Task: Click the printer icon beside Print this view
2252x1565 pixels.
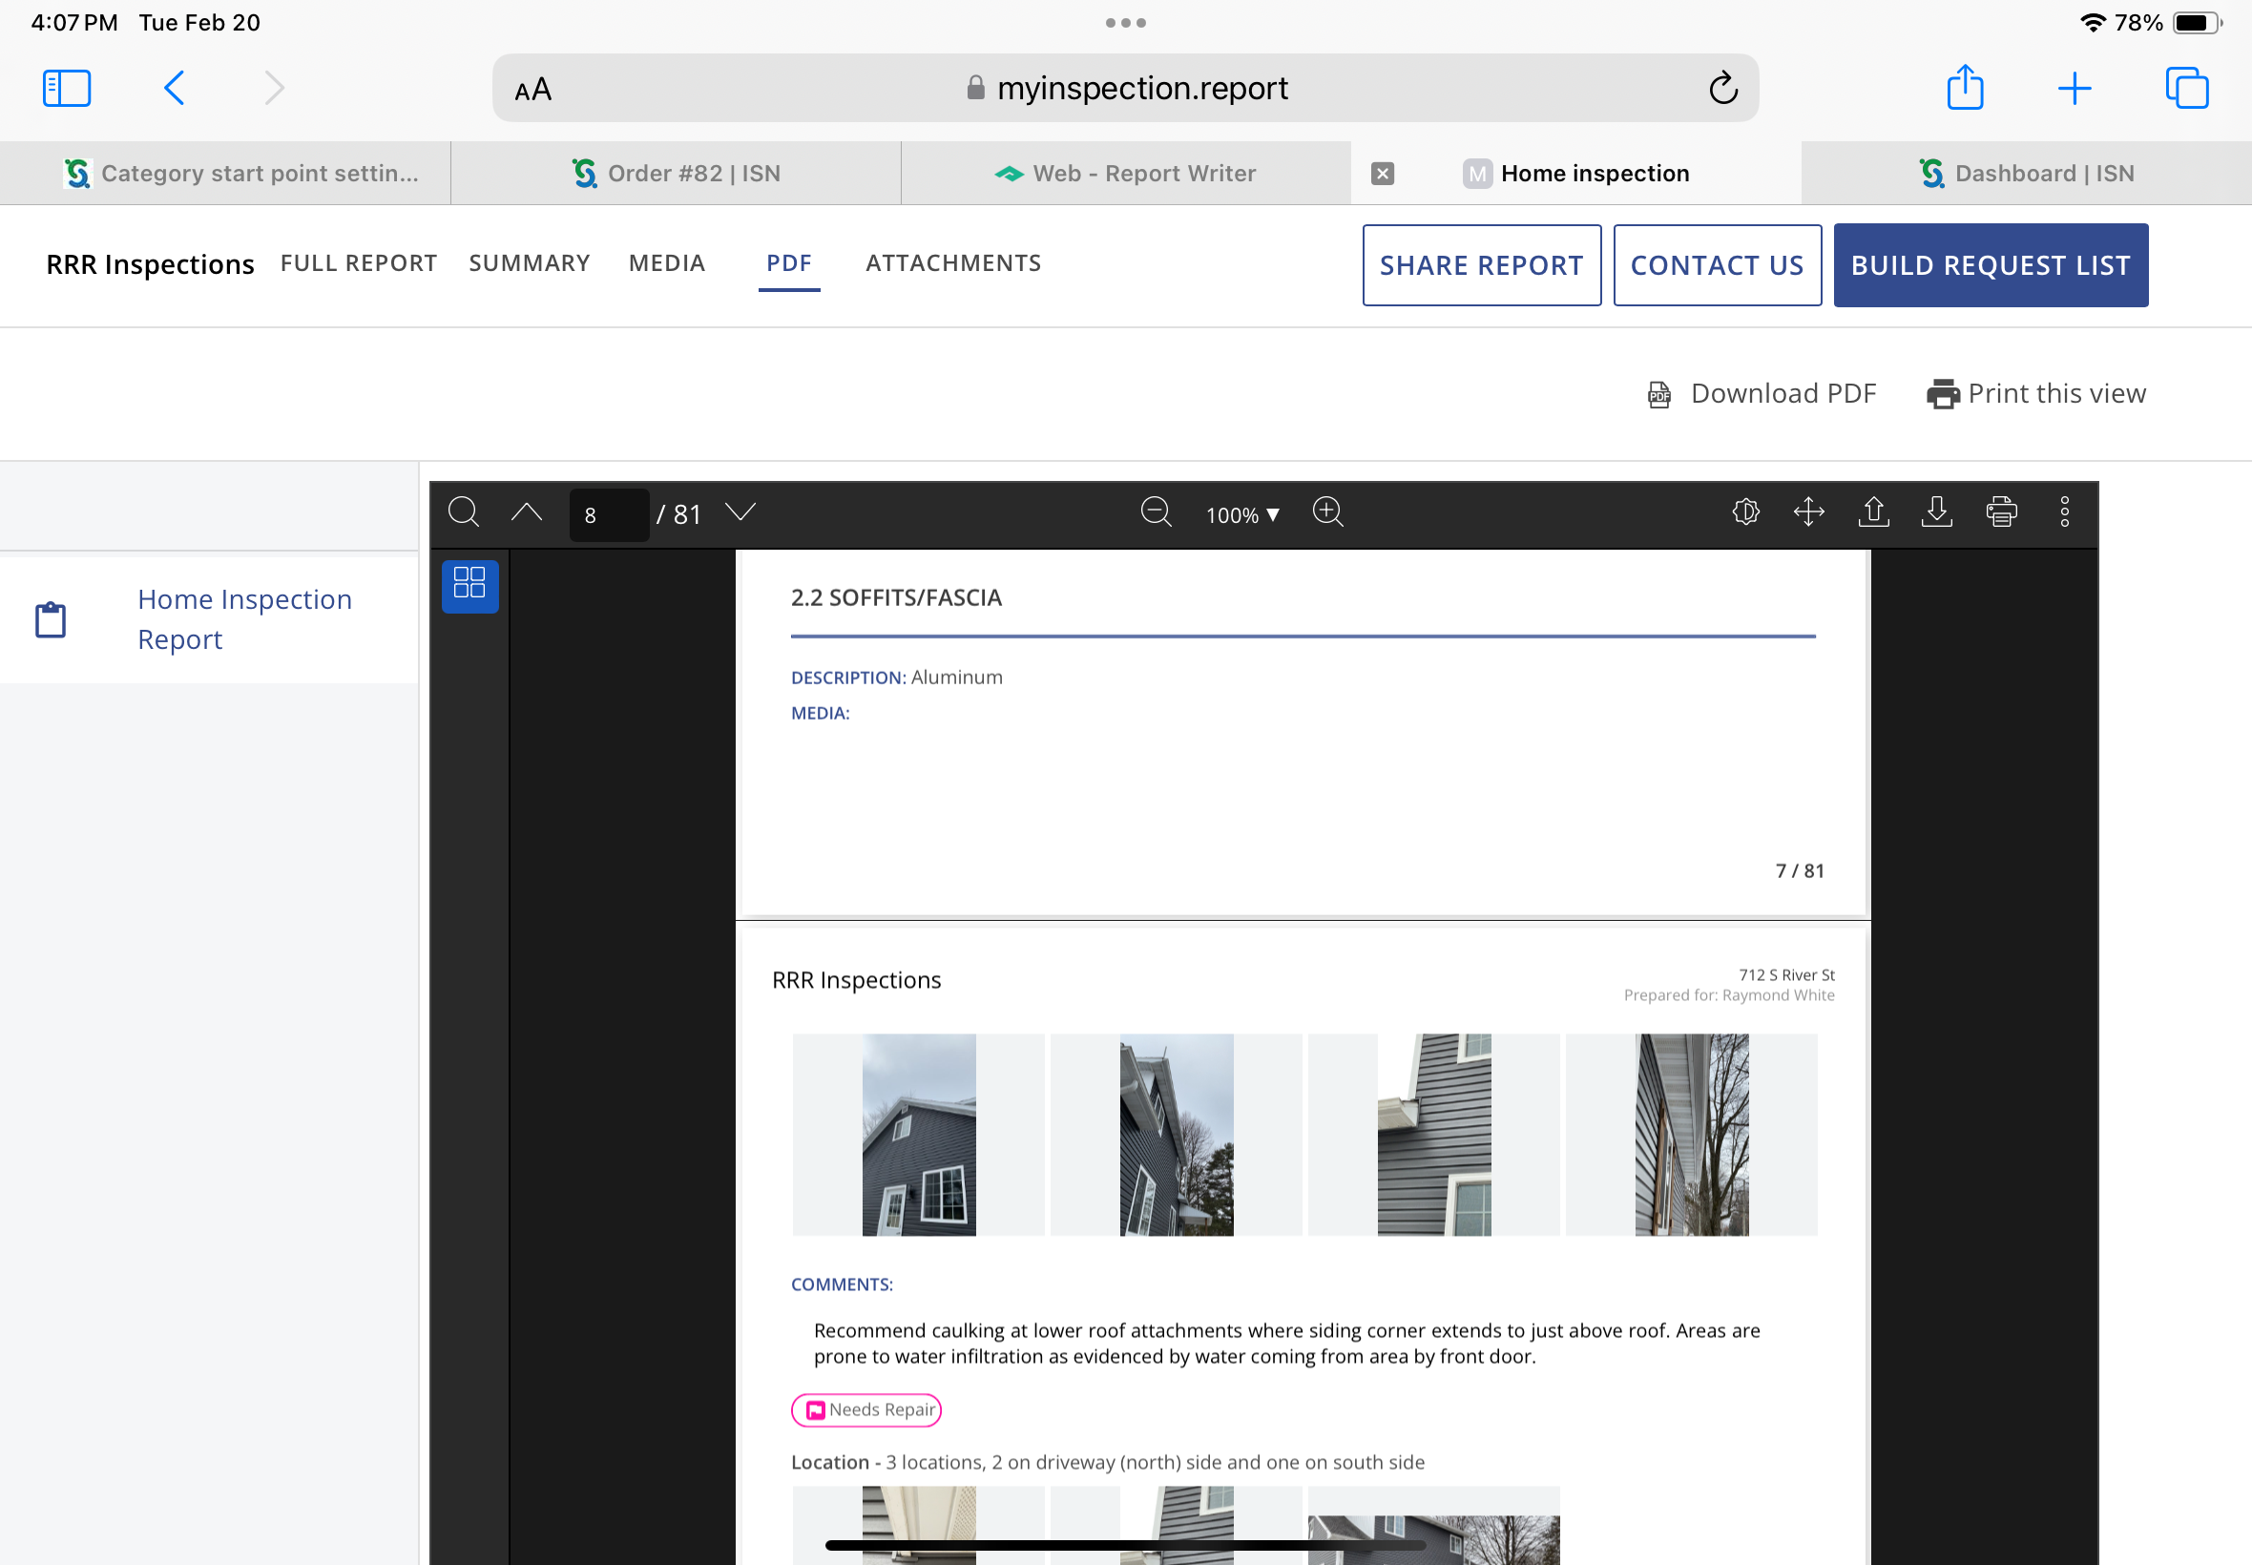Action: tap(1942, 394)
